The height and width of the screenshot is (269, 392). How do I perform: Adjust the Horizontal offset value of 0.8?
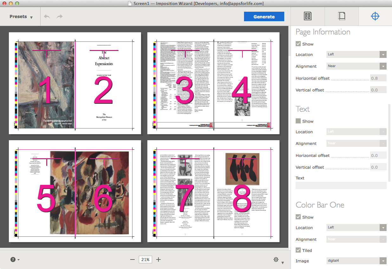[378, 78]
